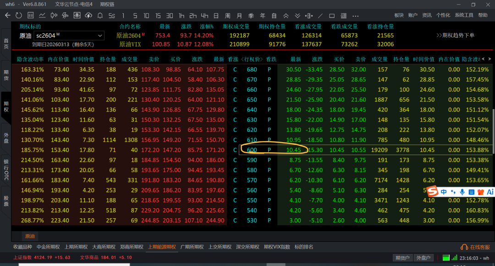Toggle the 外盘户 overseas account button
This screenshot has width=495, height=266.
coord(423,258)
